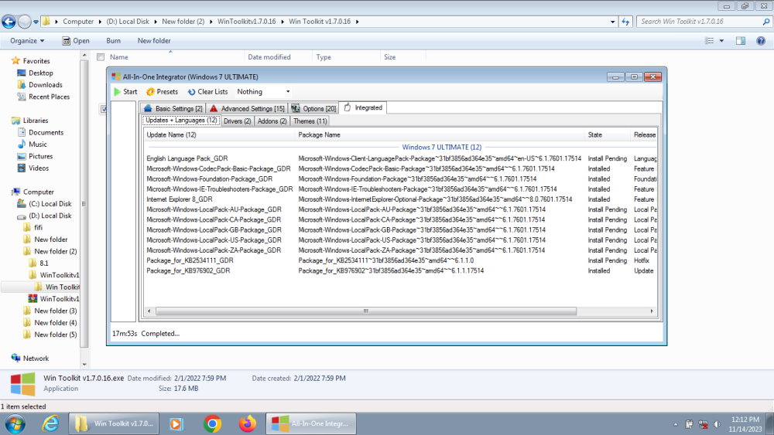
Task: Start integration with the green Start icon
Action: (x=125, y=92)
